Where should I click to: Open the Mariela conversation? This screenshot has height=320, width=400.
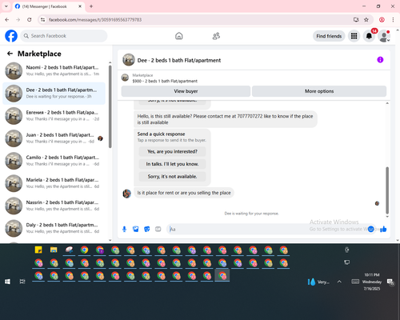tap(54, 183)
